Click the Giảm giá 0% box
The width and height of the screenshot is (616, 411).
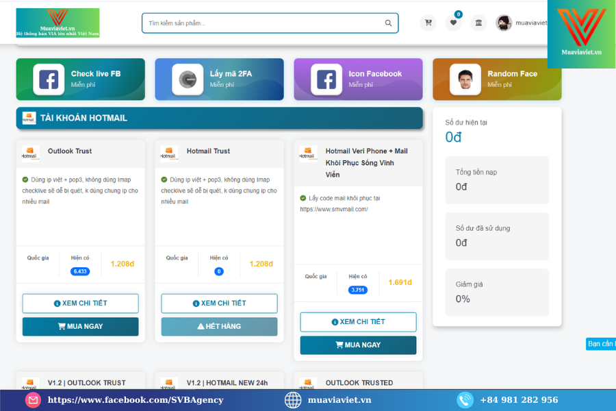[x=497, y=292]
